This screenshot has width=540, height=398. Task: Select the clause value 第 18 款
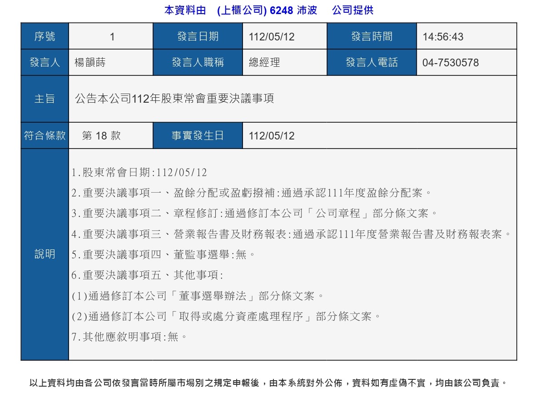(x=101, y=135)
